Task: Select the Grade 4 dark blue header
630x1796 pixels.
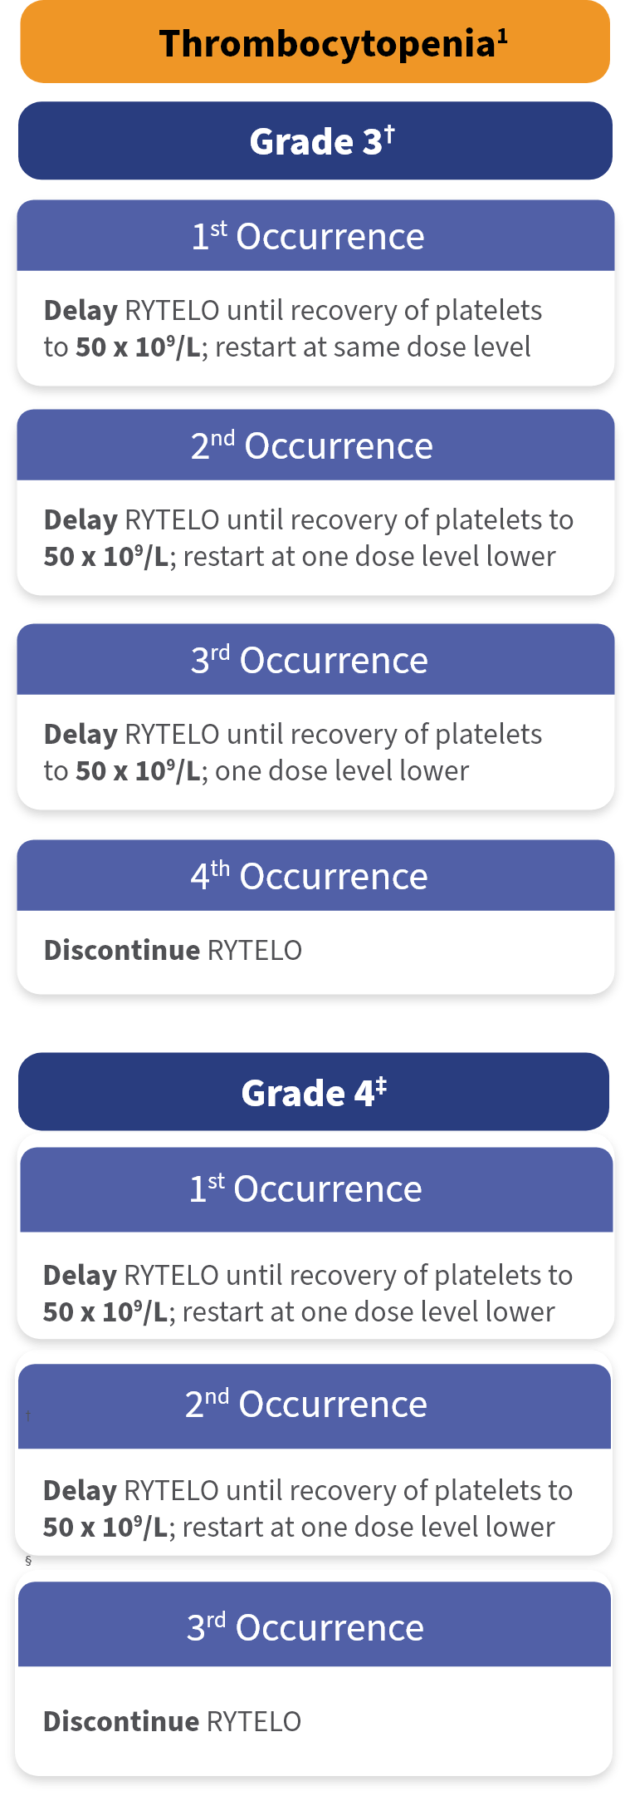Action: 314,1092
